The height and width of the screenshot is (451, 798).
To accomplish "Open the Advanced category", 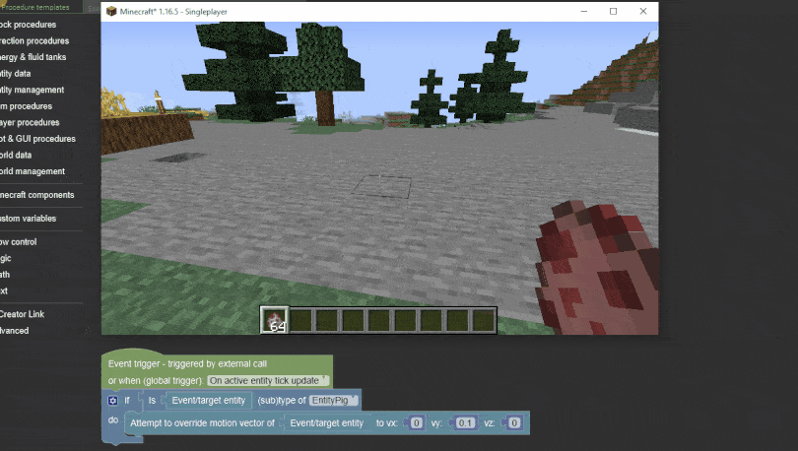I will [x=14, y=330].
